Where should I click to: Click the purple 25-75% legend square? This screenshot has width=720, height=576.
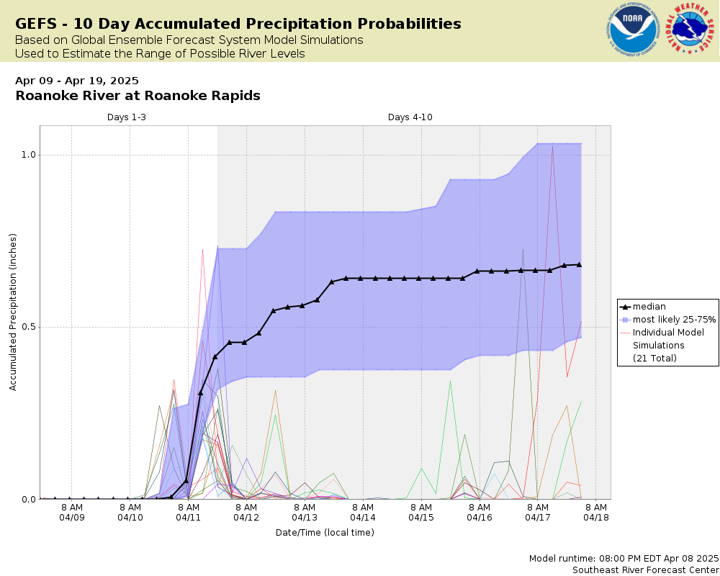[624, 320]
